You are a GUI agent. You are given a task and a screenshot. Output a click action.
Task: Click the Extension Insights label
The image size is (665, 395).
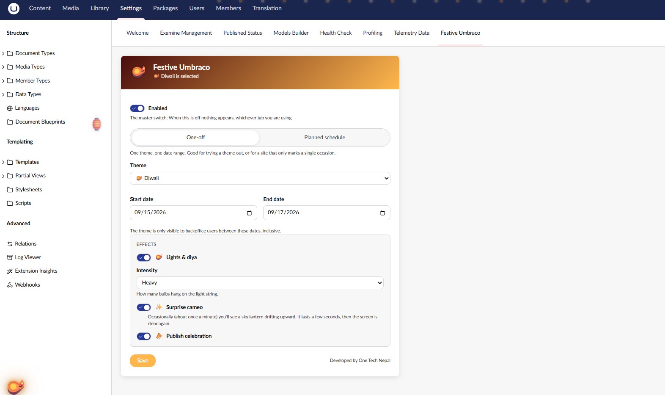point(36,271)
